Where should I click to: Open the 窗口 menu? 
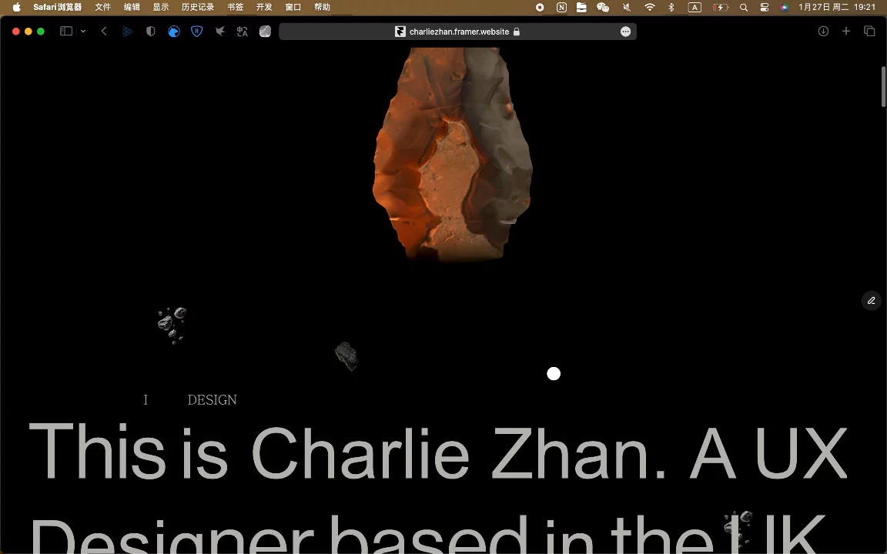pos(293,8)
